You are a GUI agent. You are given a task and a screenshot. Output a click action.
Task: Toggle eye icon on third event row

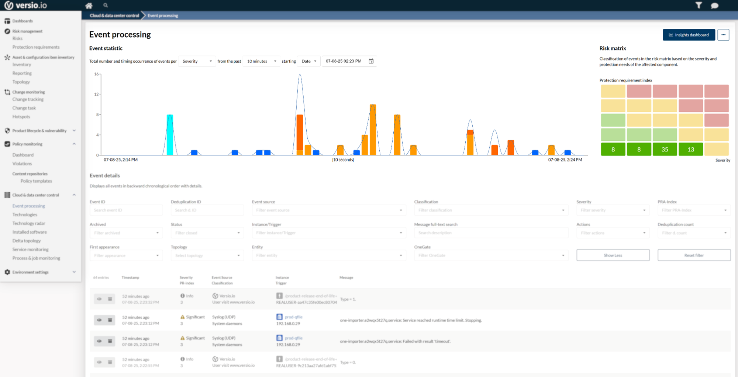(99, 341)
